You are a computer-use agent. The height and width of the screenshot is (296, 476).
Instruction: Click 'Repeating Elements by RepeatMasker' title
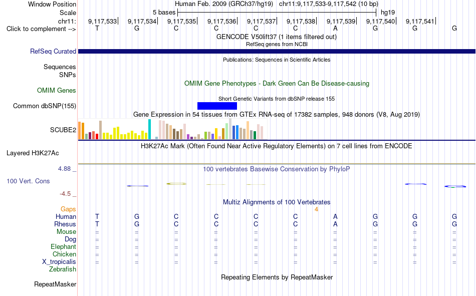tap(277, 277)
